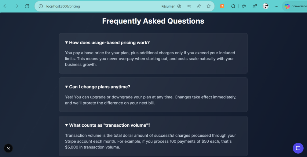
Task: Collapse "Can I change plans anytime?" question
Action: pos(97,87)
